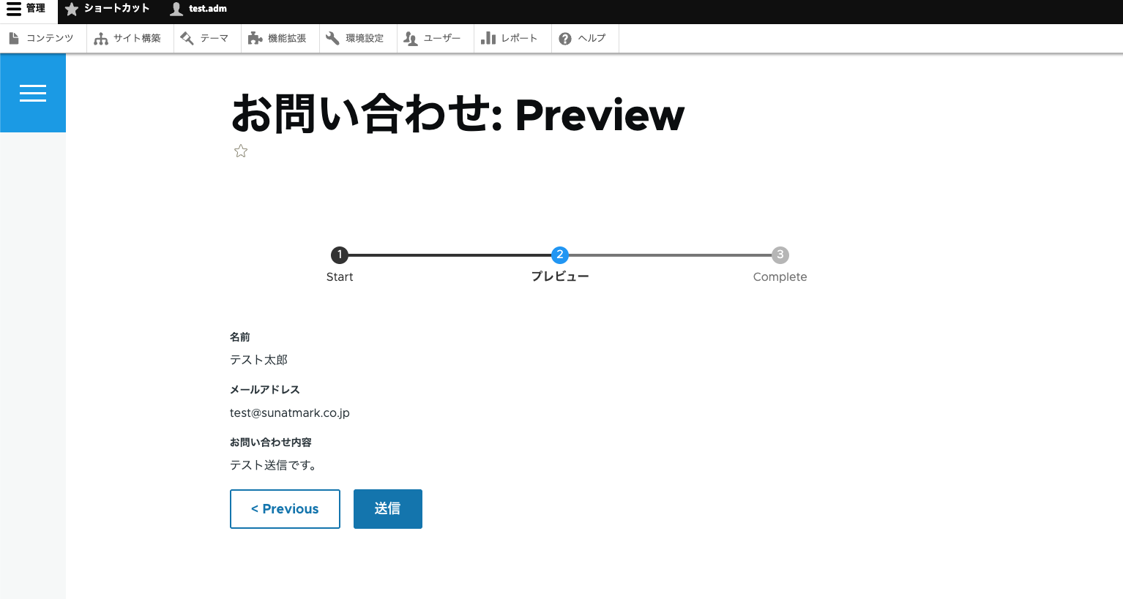Click the favorite star under the title
1123x599 pixels.
tap(241, 151)
